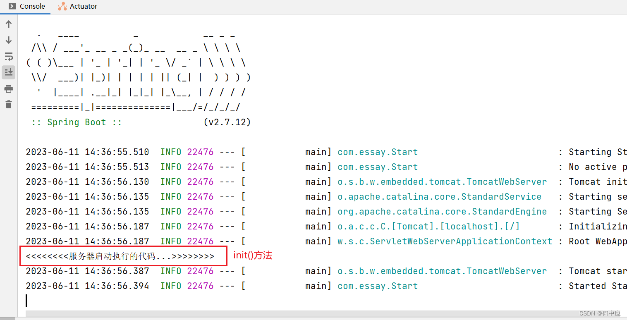Image resolution: width=627 pixels, height=320 pixels.
Task: Click the 'Tomcat star' log message
Action: pyautogui.click(x=598, y=271)
